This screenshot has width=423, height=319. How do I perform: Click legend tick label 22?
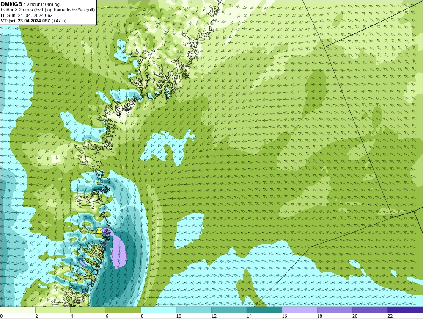pyautogui.click(x=390, y=316)
